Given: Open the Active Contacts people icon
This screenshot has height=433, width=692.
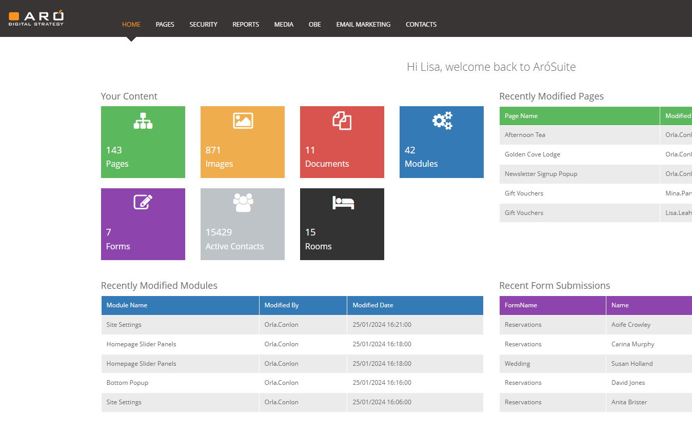Looking at the screenshot, I should pyautogui.click(x=243, y=203).
